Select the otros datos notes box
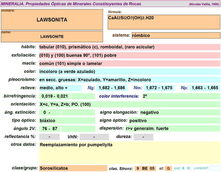221x172 pixels. [x=129, y=152]
